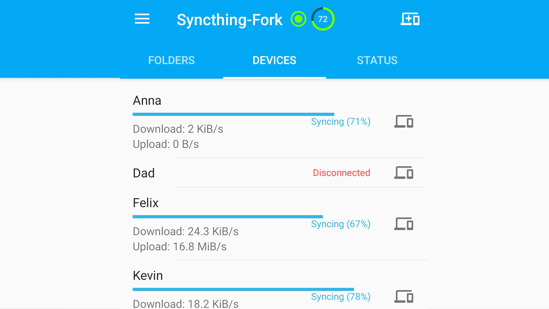Open the Felix device entry
This screenshot has height=309, width=549.
[146, 203]
